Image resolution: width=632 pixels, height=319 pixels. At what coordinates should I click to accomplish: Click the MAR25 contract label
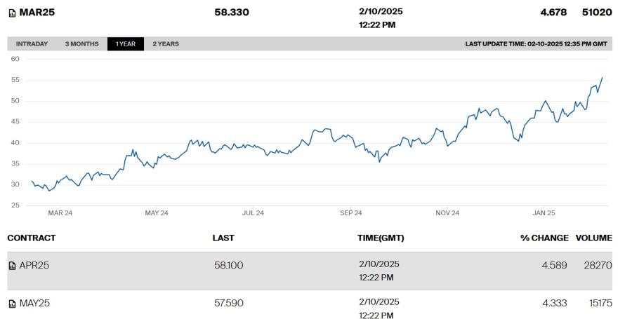pyautogui.click(x=37, y=12)
